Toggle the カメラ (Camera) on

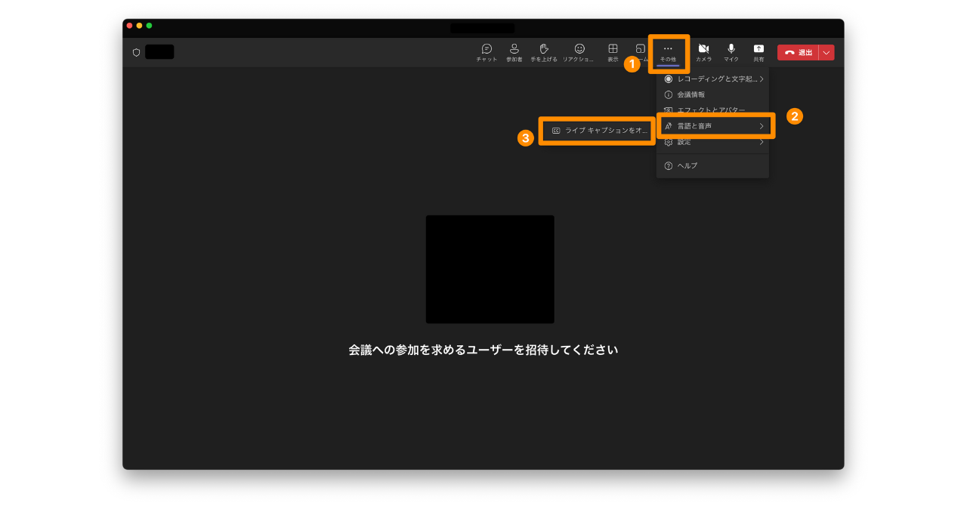click(703, 52)
